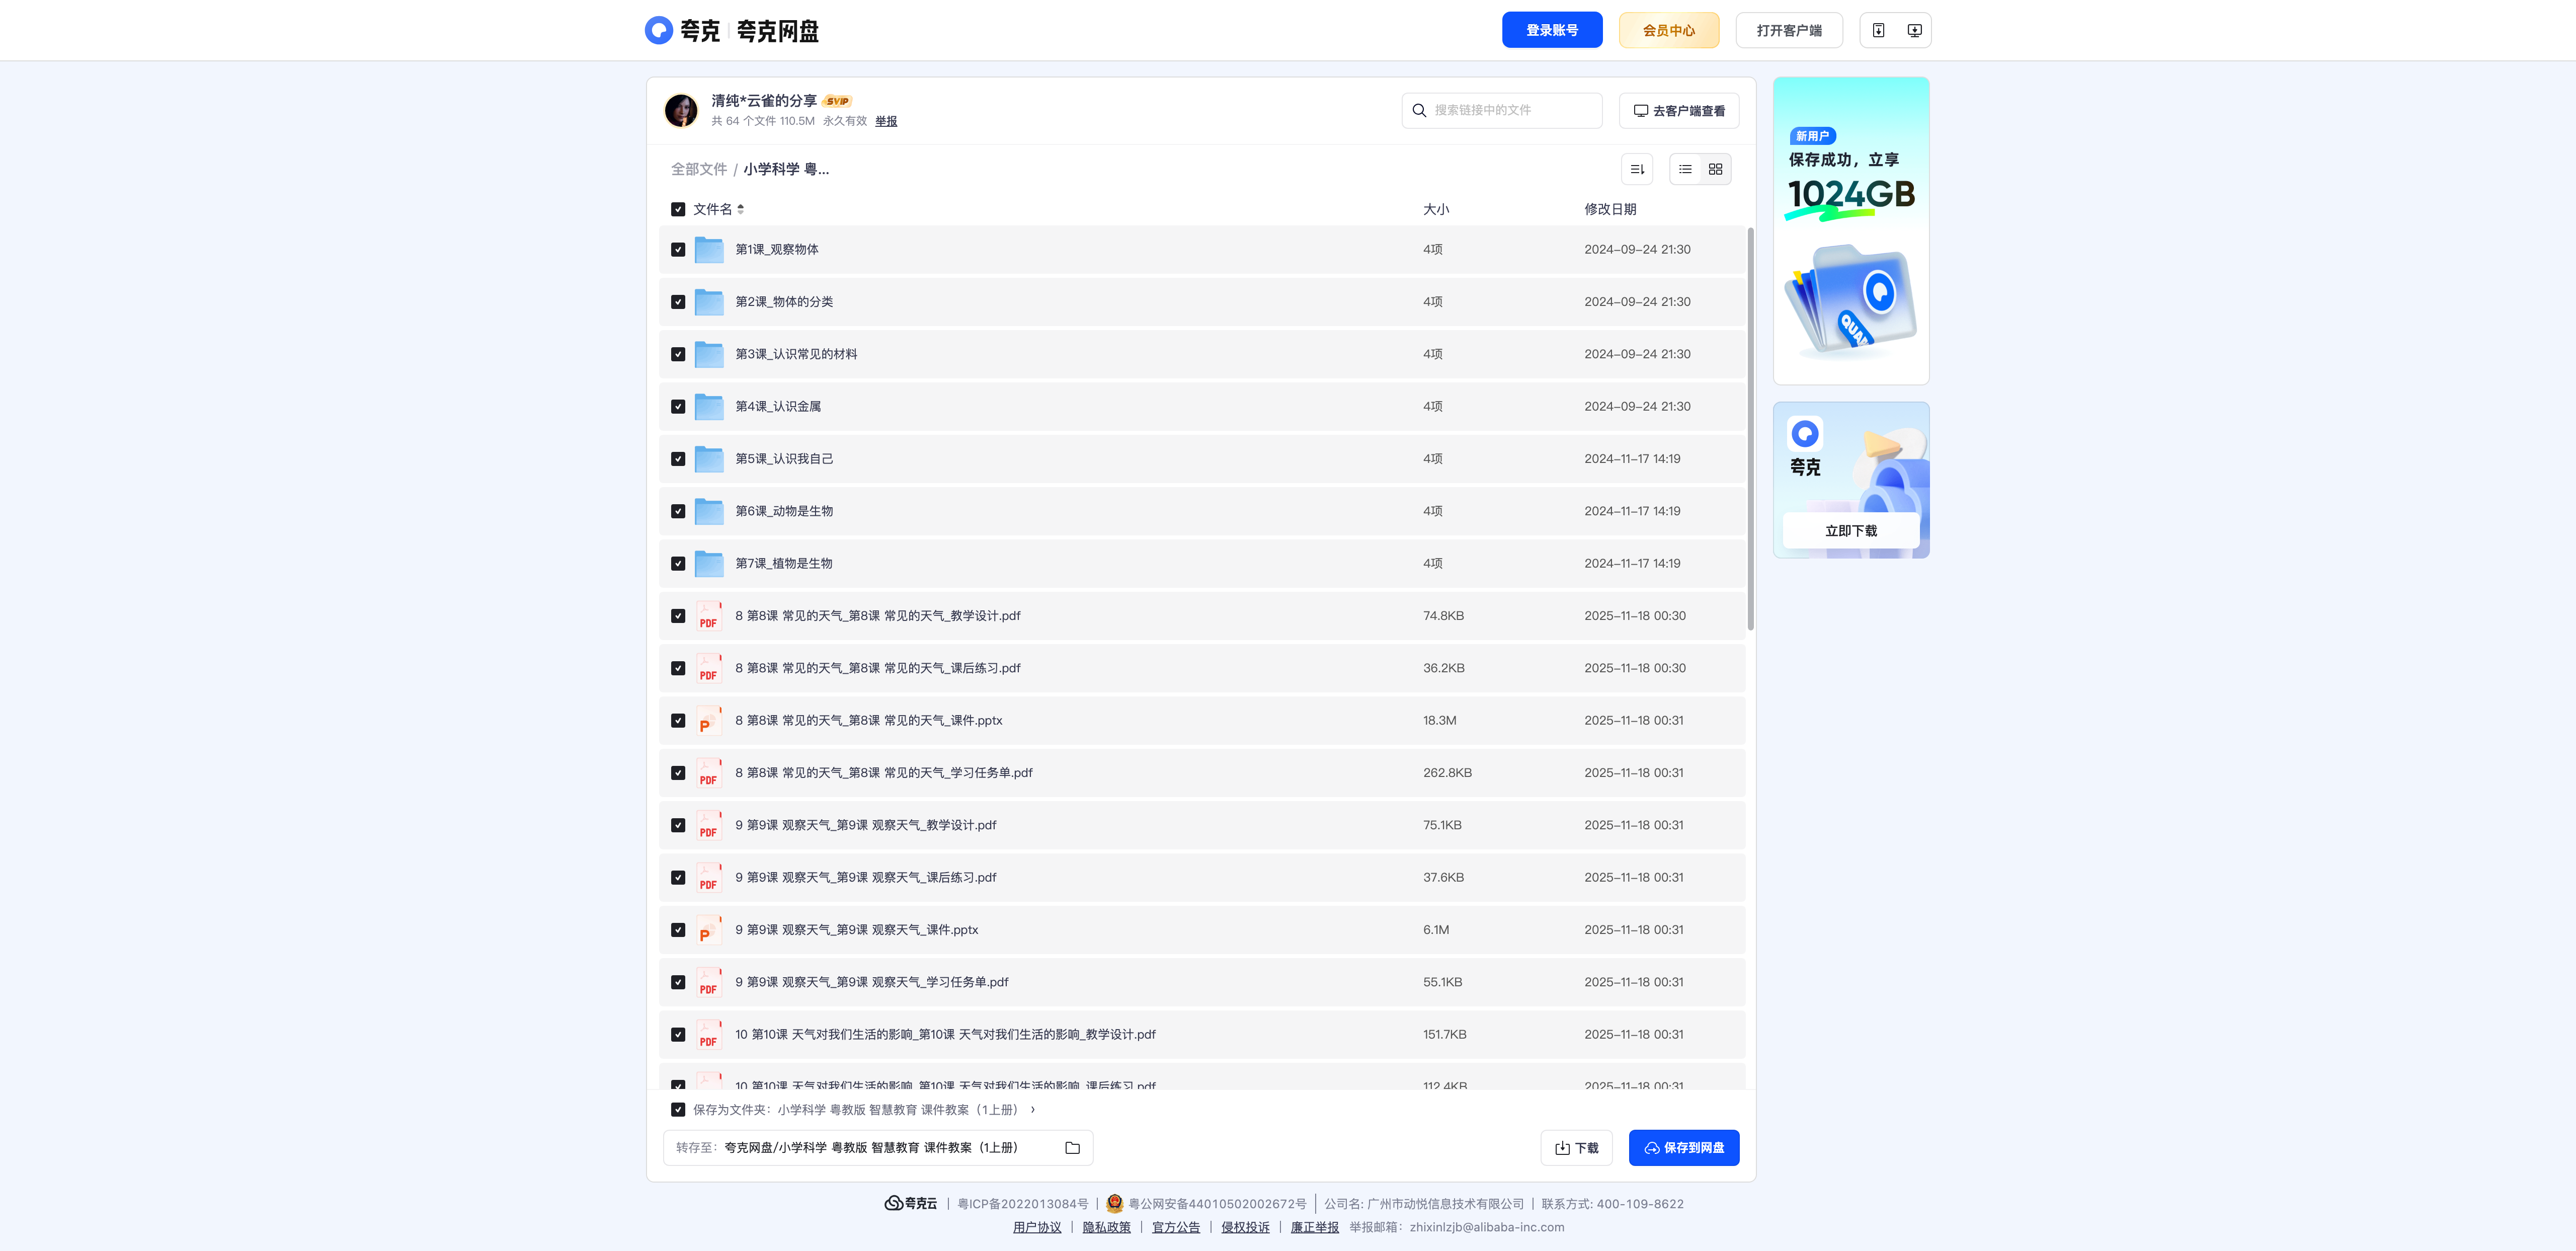Click 立即下载 on Quark ad
The height and width of the screenshot is (1251, 2576).
click(1851, 531)
